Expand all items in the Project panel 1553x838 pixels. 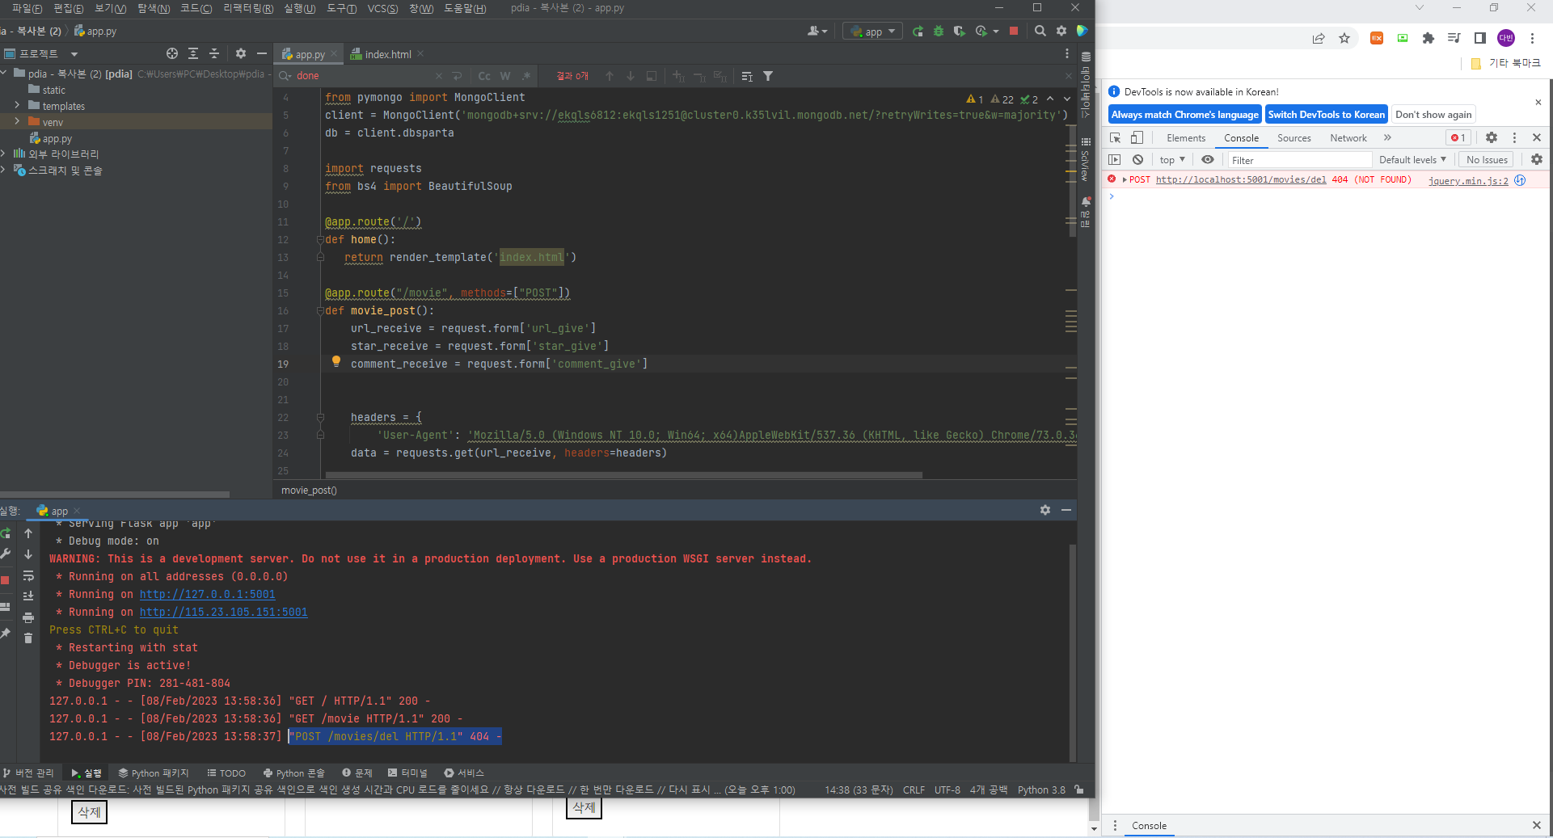[x=193, y=53]
